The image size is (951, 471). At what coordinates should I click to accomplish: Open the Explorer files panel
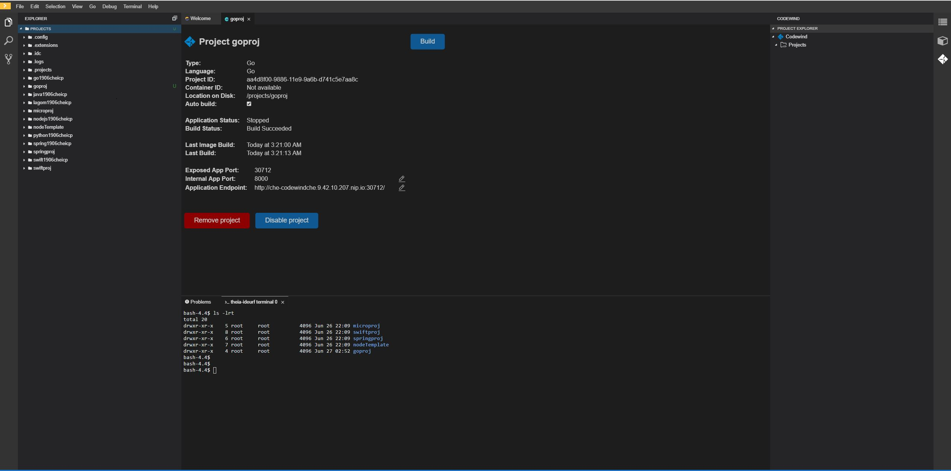[8, 22]
